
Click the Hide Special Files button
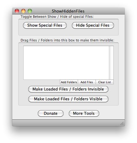[93, 25]
